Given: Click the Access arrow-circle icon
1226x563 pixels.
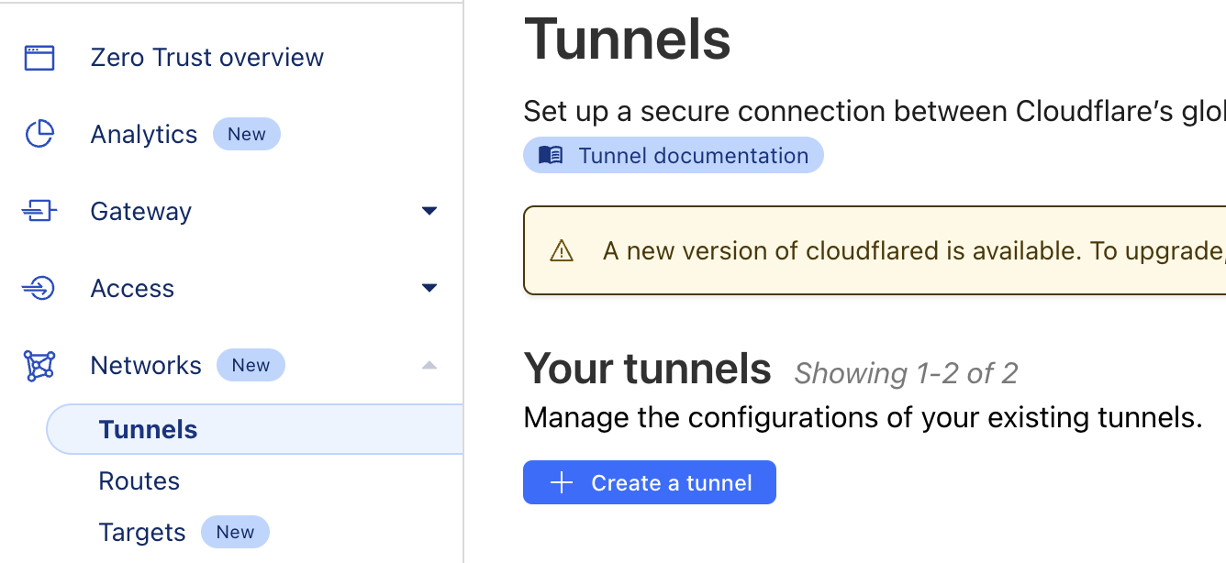Looking at the screenshot, I should pos(39,289).
